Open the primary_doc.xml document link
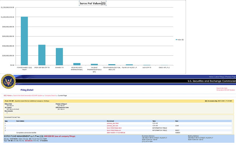Image resolution: width=236 pixels, height=155 pixels. tap(112, 125)
